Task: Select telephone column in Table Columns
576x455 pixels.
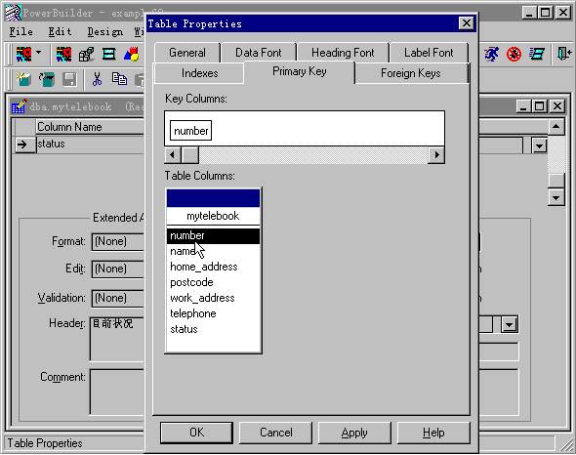Action: (x=193, y=313)
